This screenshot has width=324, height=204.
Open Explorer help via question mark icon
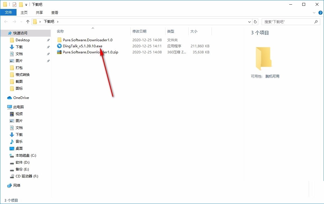(320, 12)
